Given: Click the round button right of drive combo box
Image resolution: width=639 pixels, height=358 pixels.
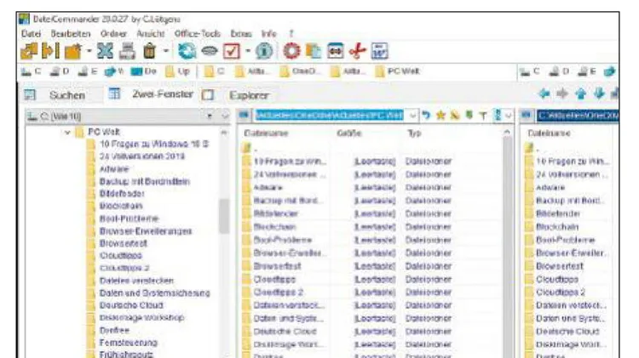Looking at the screenshot, I should click(x=226, y=116).
